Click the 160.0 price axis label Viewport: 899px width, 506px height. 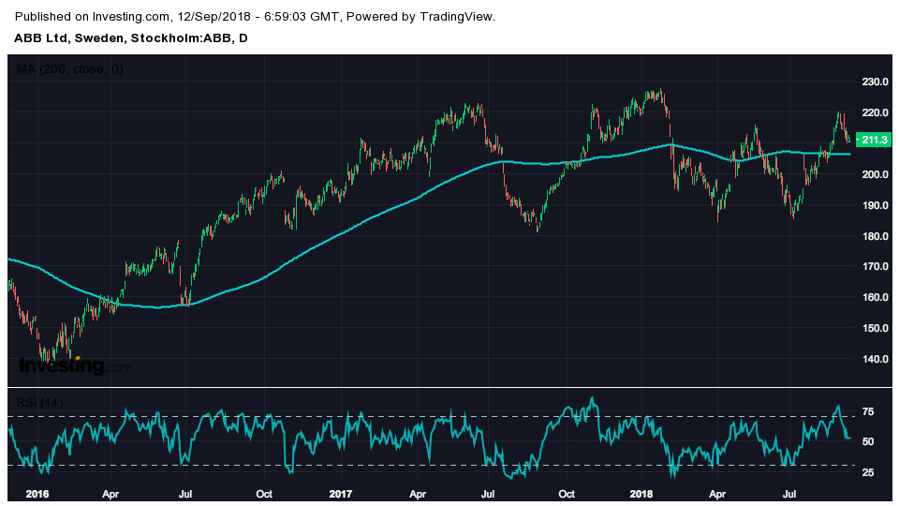pyautogui.click(x=875, y=298)
